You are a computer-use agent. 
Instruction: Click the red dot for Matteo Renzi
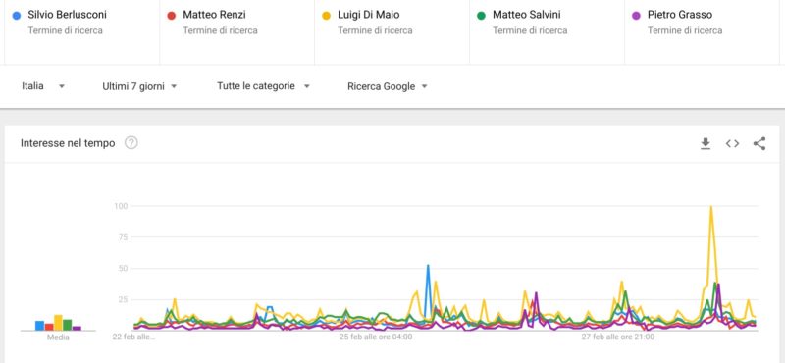(x=171, y=16)
